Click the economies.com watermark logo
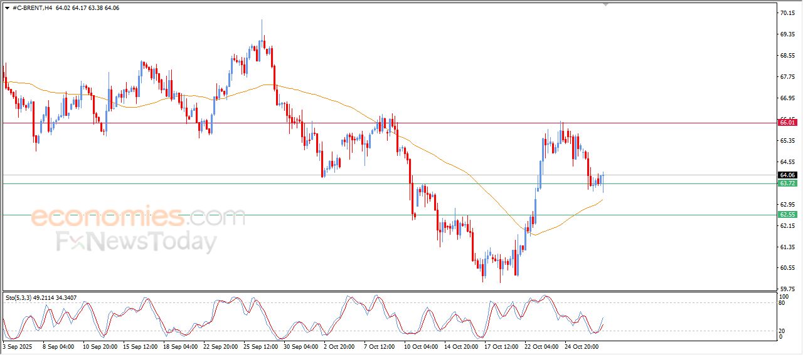 point(138,217)
